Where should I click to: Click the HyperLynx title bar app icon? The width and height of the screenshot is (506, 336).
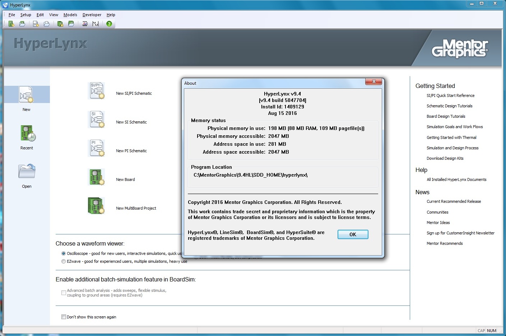5,5
